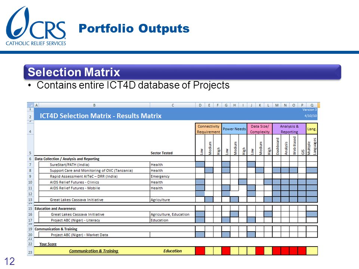The width and height of the screenshot is (359, 269).
Task: Select 'Support Care and Monitoring of OVC (Tanzania)'
Action: tap(94, 171)
